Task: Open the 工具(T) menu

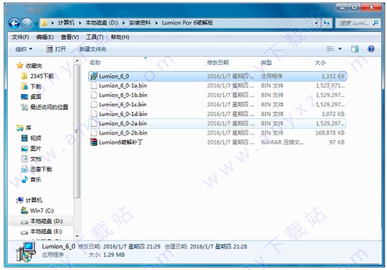Action: pyautogui.click(x=95, y=37)
